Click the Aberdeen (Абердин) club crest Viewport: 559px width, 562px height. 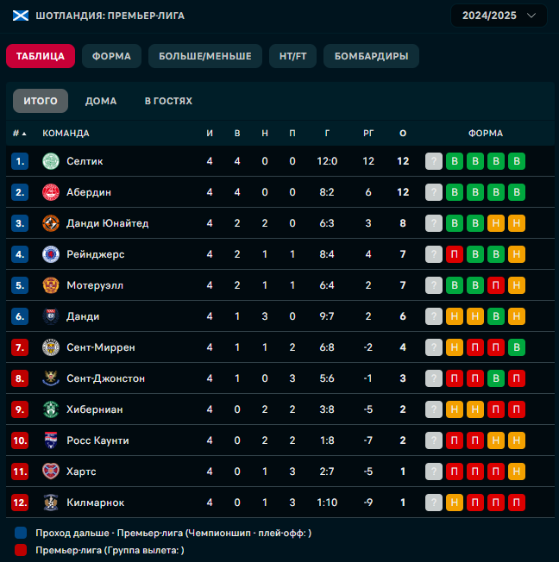[x=51, y=192]
